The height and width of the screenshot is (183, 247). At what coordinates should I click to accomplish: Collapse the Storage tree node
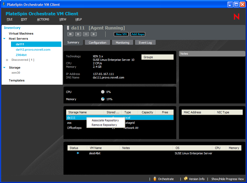pyautogui.click(x=4, y=68)
